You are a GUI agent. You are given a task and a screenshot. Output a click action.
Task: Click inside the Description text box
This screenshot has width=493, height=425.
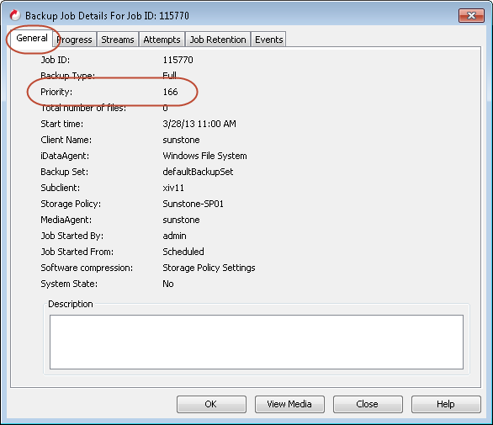257,342
